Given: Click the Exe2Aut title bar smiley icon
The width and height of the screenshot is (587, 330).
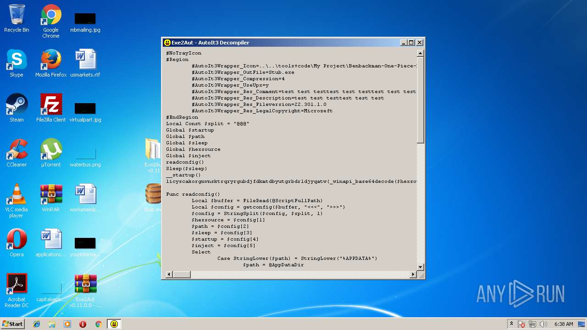Looking at the screenshot, I should tap(167, 43).
